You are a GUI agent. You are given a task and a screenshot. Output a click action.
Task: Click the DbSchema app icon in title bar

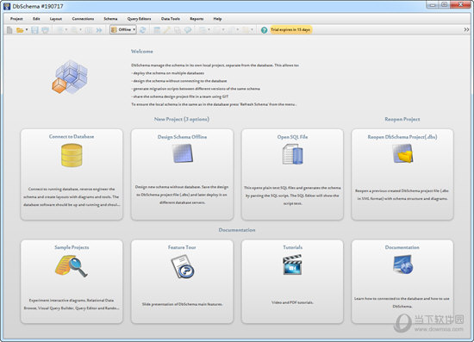(7, 6)
